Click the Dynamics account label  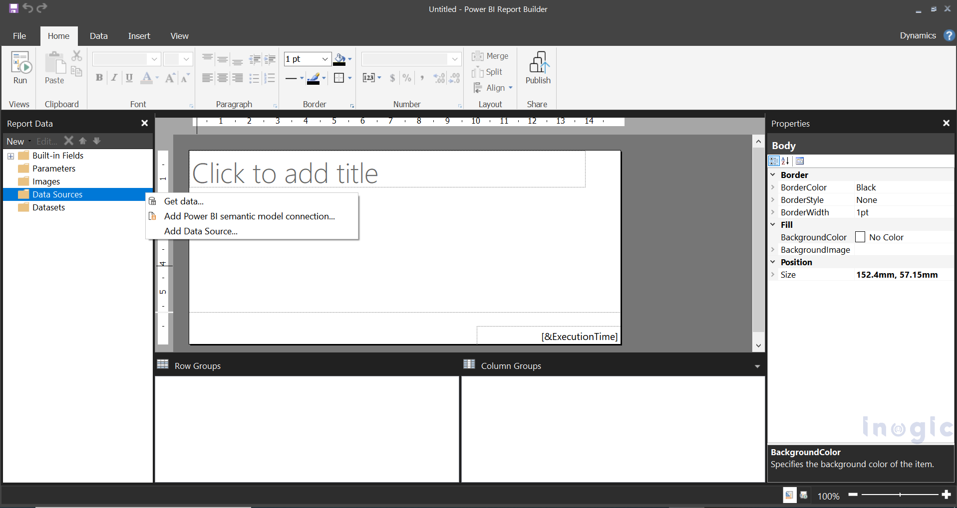[x=918, y=35]
